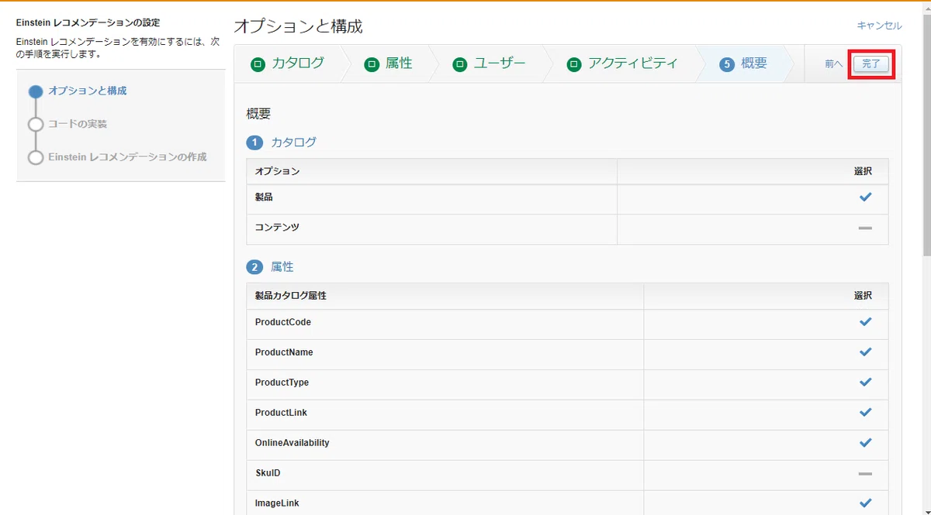Image resolution: width=931 pixels, height=515 pixels.
Task: Click the ProductName attribute label
Action: click(x=284, y=352)
